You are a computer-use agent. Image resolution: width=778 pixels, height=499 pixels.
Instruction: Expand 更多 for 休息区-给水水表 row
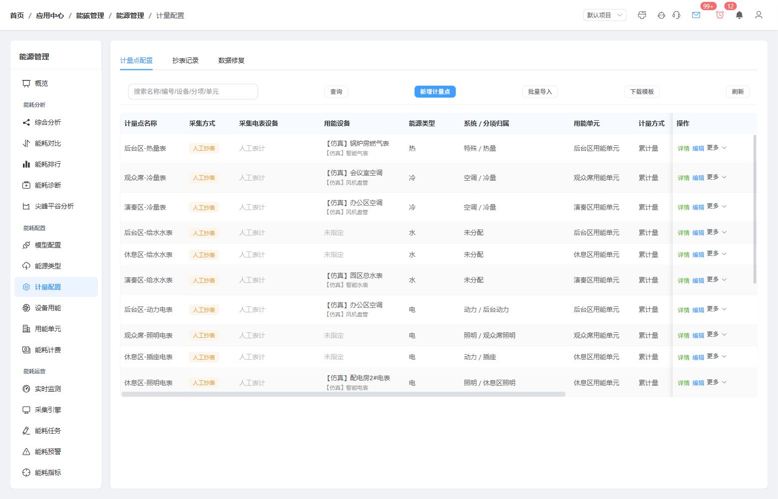click(x=717, y=253)
